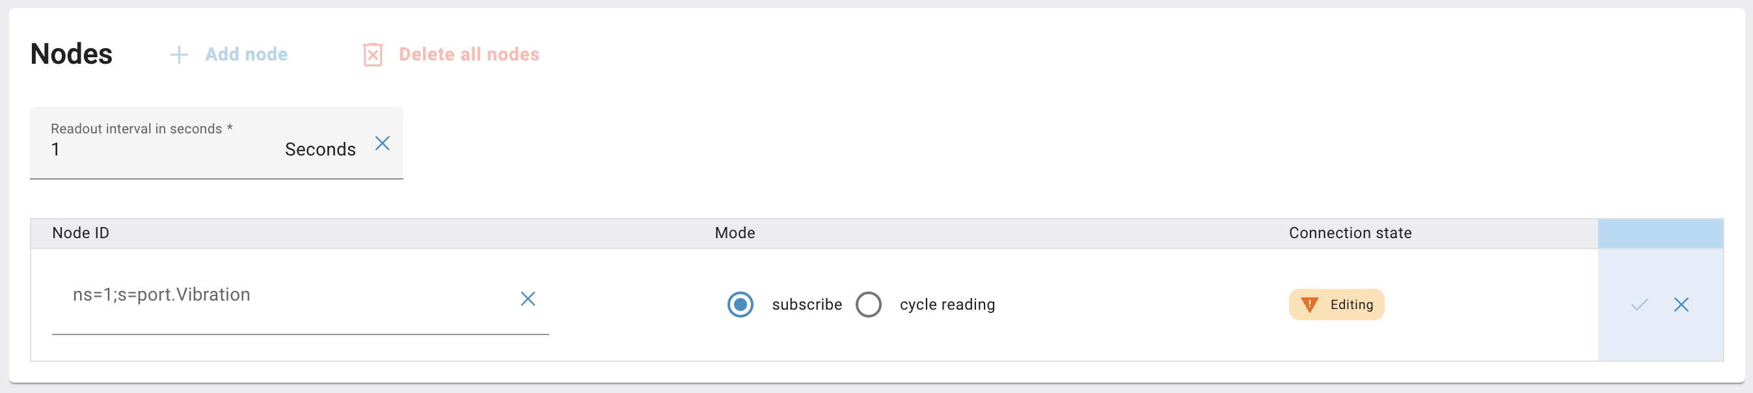The image size is (1753, 393).
Task: Click the Seconds unit label
Action: click(x=320, y=150)
